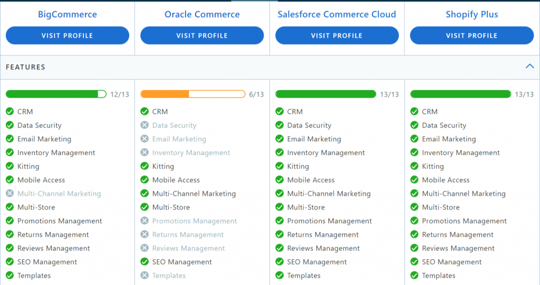540x285 pixels.
Task: Click the check beside Salesforce Email Marketing
Action: coord(279,139)
